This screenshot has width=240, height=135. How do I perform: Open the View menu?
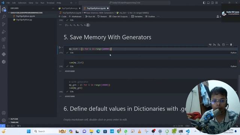click(x=31, y=3)
